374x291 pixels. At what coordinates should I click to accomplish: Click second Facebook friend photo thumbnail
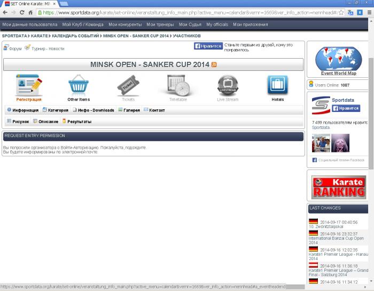tap(340, 143)
